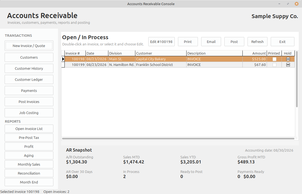Click the horizontal scrollbar below invoice grid
This screenshot has width=302, height=194.
point(178,139)
